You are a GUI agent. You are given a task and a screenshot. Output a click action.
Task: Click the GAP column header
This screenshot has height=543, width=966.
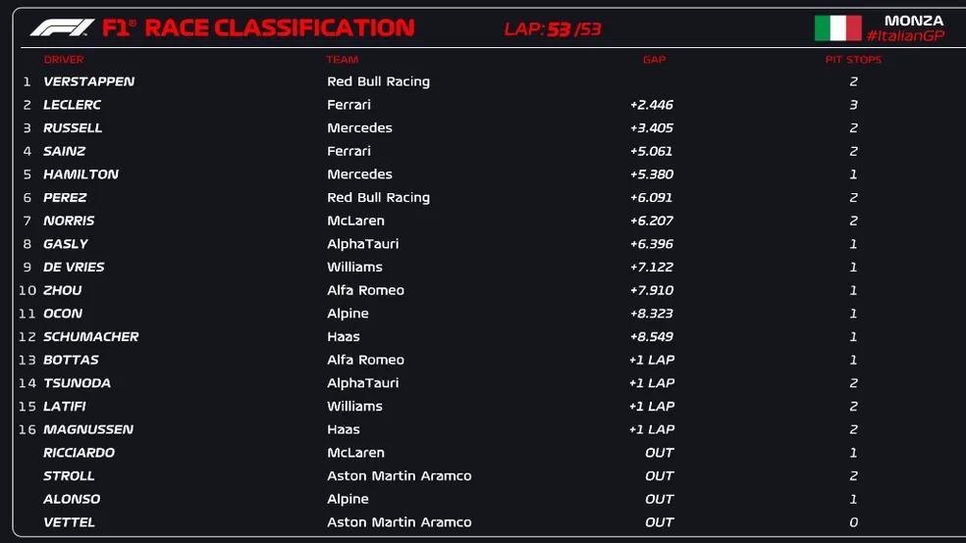click(654, 60)
